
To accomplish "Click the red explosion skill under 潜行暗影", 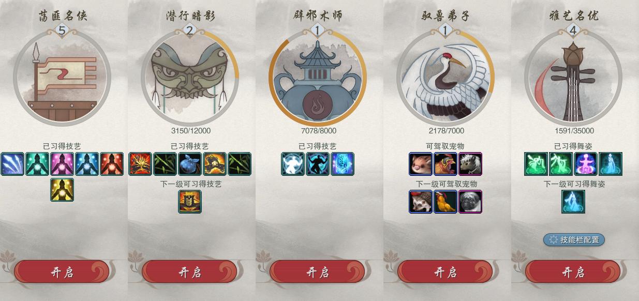I will (140, 164).
